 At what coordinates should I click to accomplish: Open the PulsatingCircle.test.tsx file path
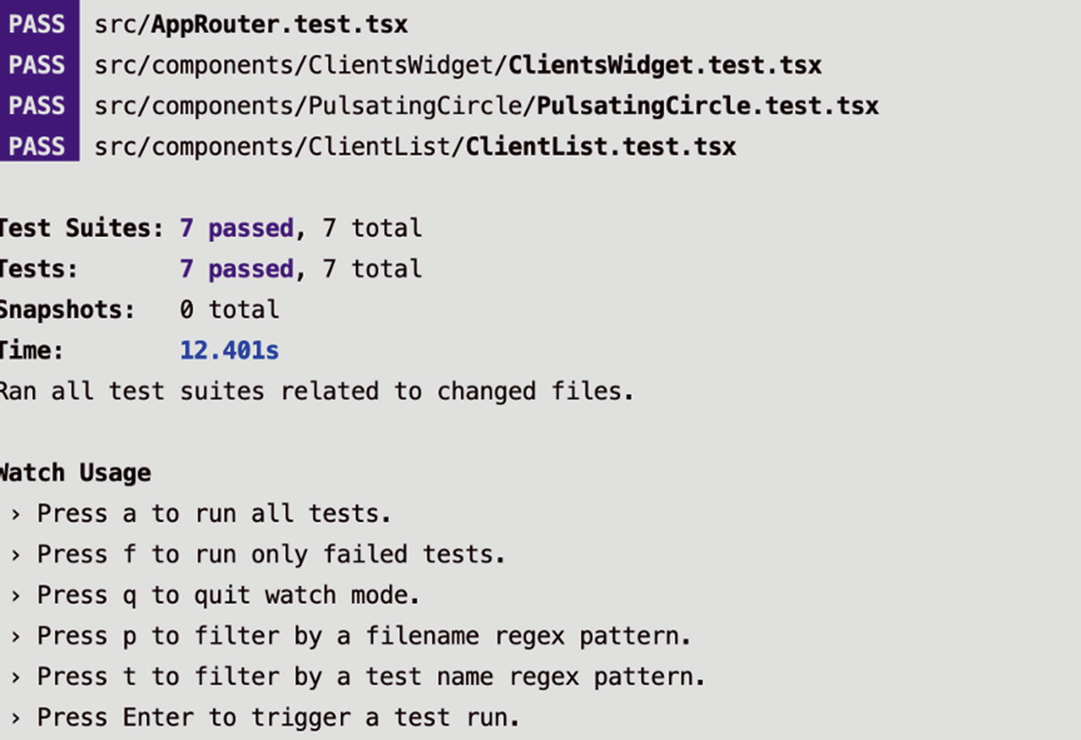coord(486,106)
